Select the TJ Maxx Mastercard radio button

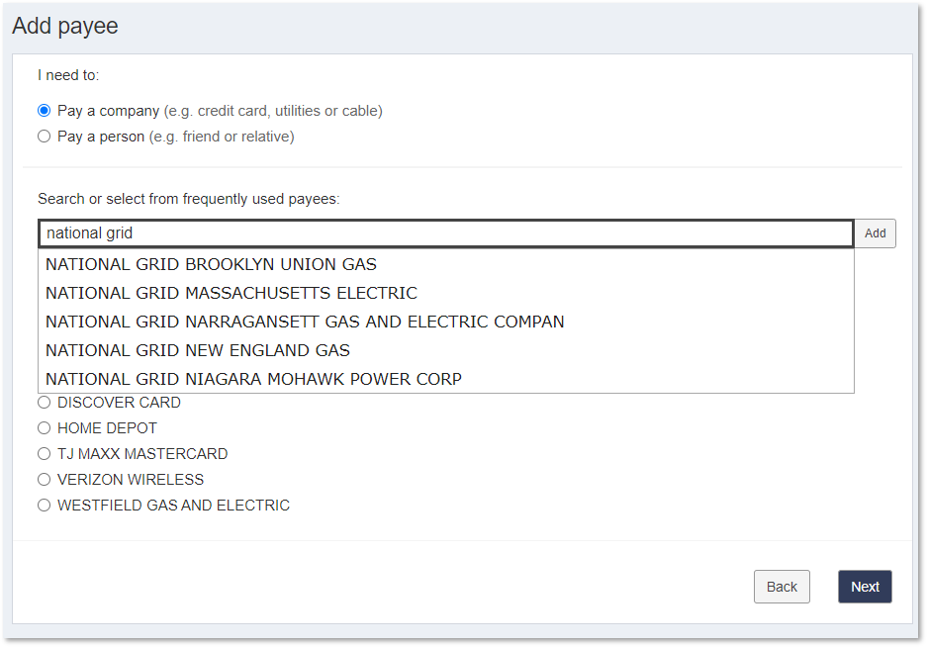44,454
